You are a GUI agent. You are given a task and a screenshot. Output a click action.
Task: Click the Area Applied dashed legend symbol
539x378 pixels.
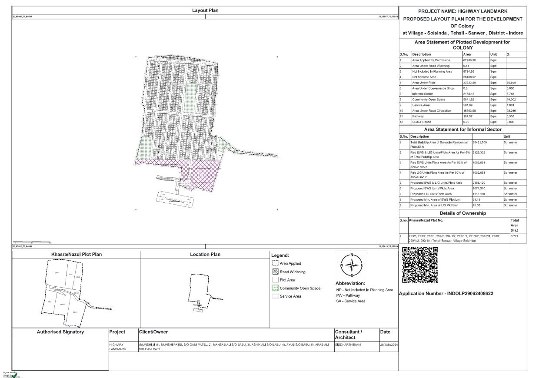(275, 263)
